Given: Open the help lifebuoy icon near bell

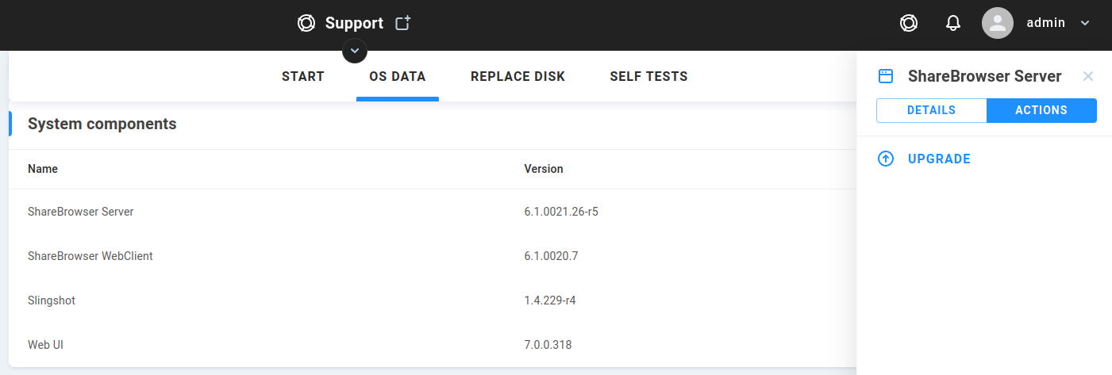Looking at the screenshot, I should tap(909, 23).
